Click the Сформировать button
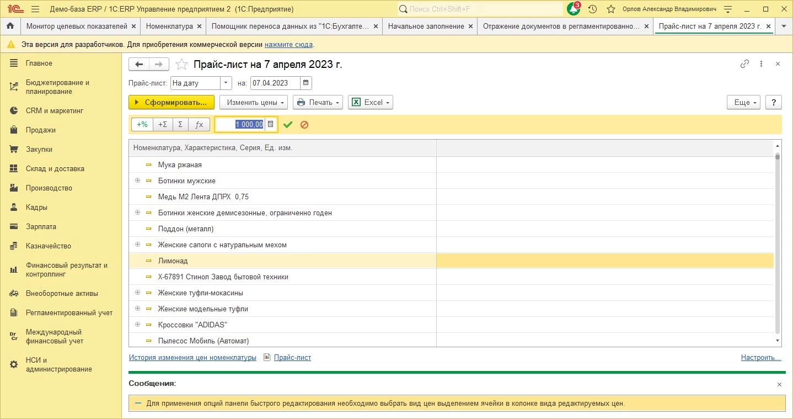Viewport: 793px width, 419px height. (x=172, y=102)
